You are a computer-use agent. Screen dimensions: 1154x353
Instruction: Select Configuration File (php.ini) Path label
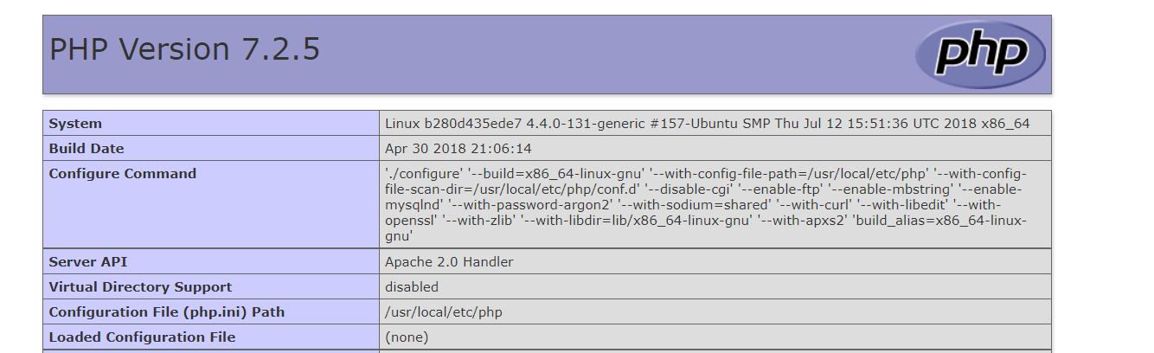(x=167, y=311)
